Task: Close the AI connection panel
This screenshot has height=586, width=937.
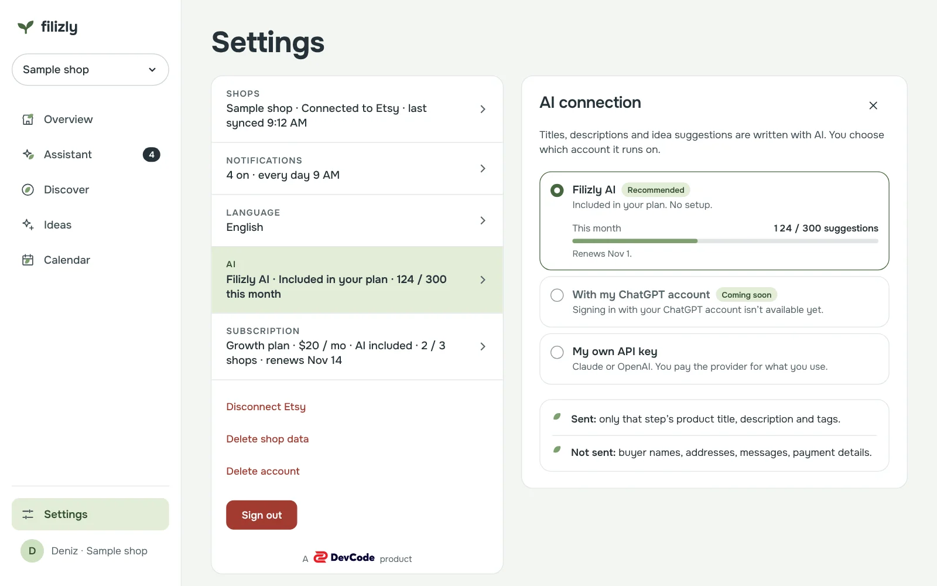Action: click(x=873, y=105)
